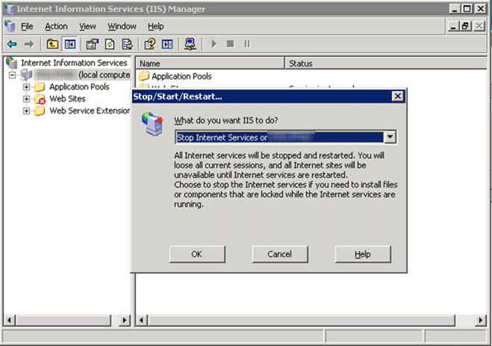The height and width of the screenshot is (346, 492).
Task: Click the Forward arrow toolbar icon
Action: click(29, 44)
